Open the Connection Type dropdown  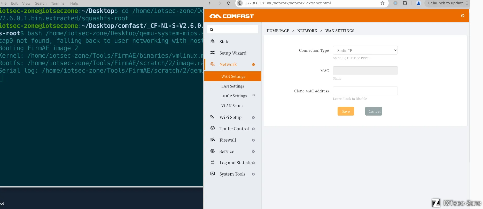[365, 50]
